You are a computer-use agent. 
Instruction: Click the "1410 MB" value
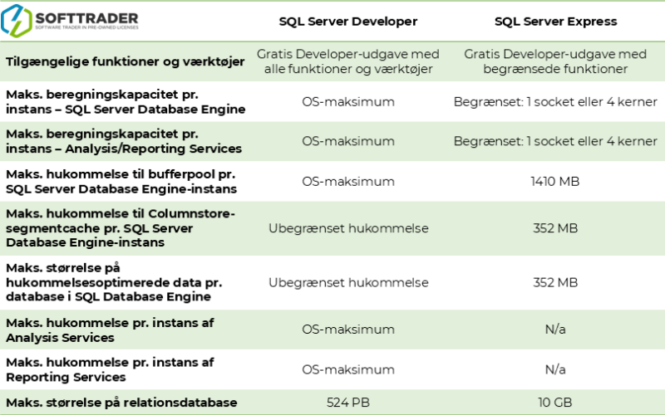coord(555,182)
